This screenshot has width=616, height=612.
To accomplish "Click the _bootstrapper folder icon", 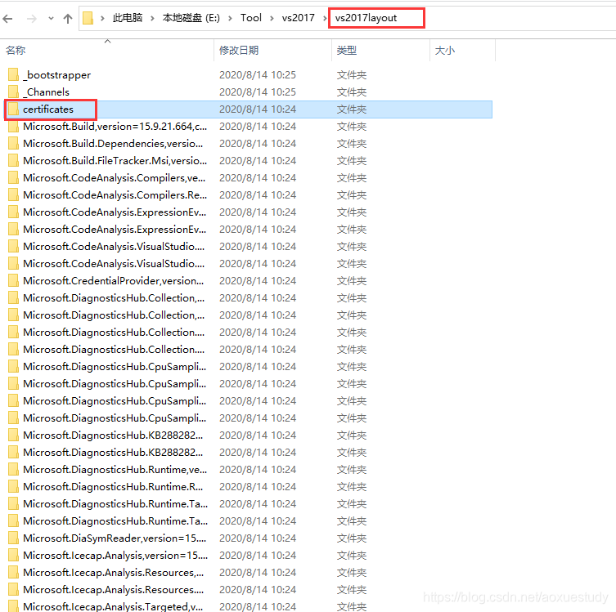I will [13, 74].
